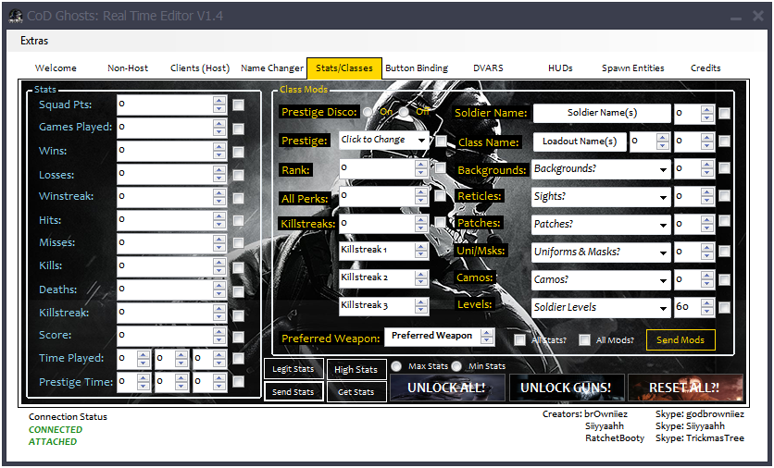Click the Killstreaks count stepper arrows

pos(421,224)
